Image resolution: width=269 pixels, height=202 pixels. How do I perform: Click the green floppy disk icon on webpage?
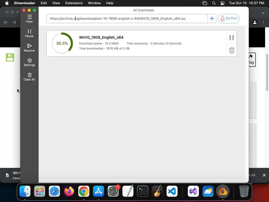click(x=10, y=57)
